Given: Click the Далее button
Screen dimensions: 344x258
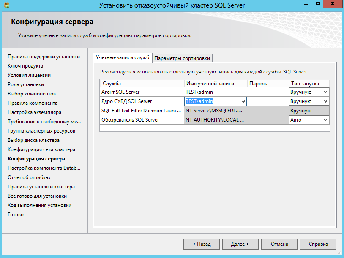Looking at the screenshot, I should click(240, 244).
